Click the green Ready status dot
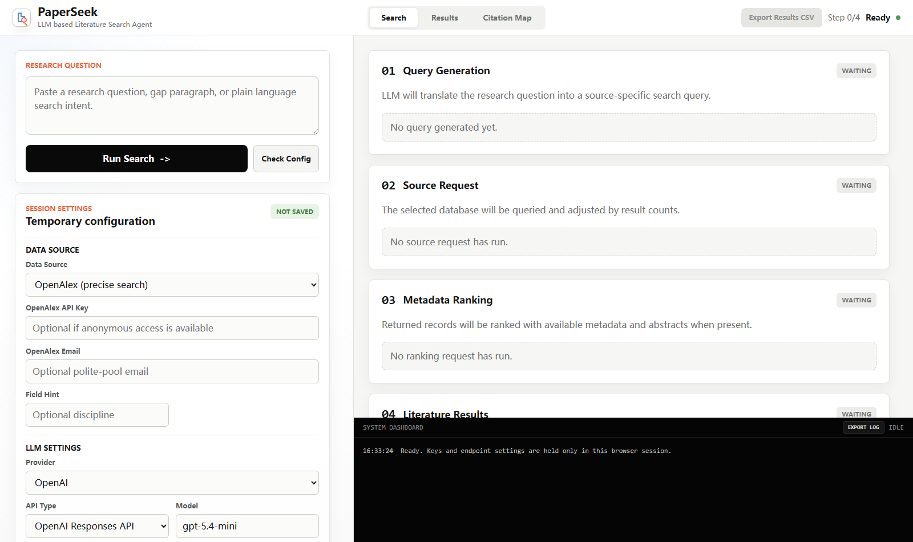The height and width of the screenshot is (542, 913). (x=898, y=18)
